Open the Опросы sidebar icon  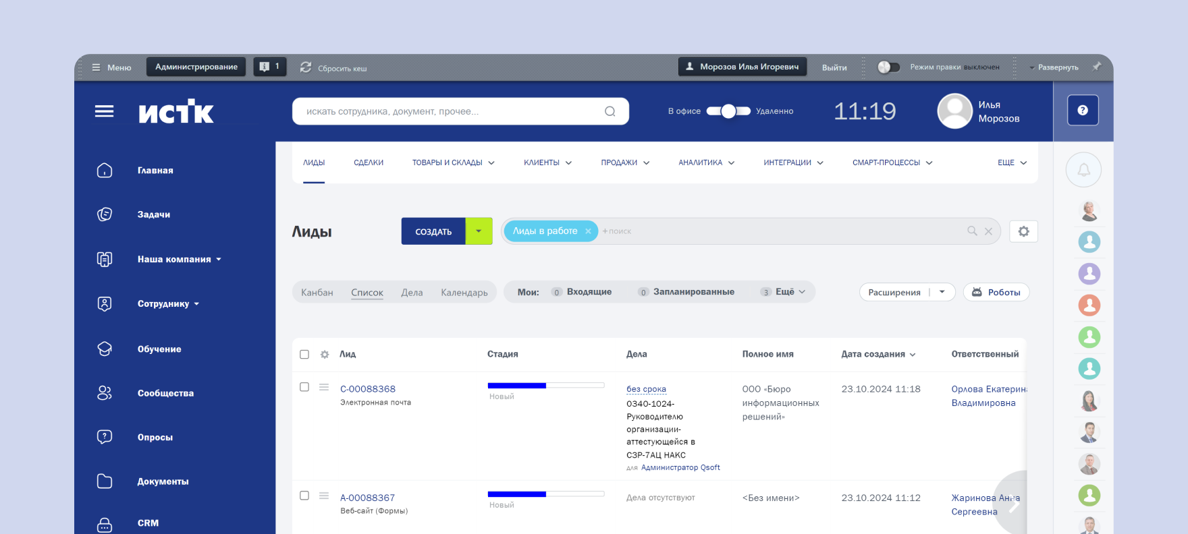click(105, 437)
